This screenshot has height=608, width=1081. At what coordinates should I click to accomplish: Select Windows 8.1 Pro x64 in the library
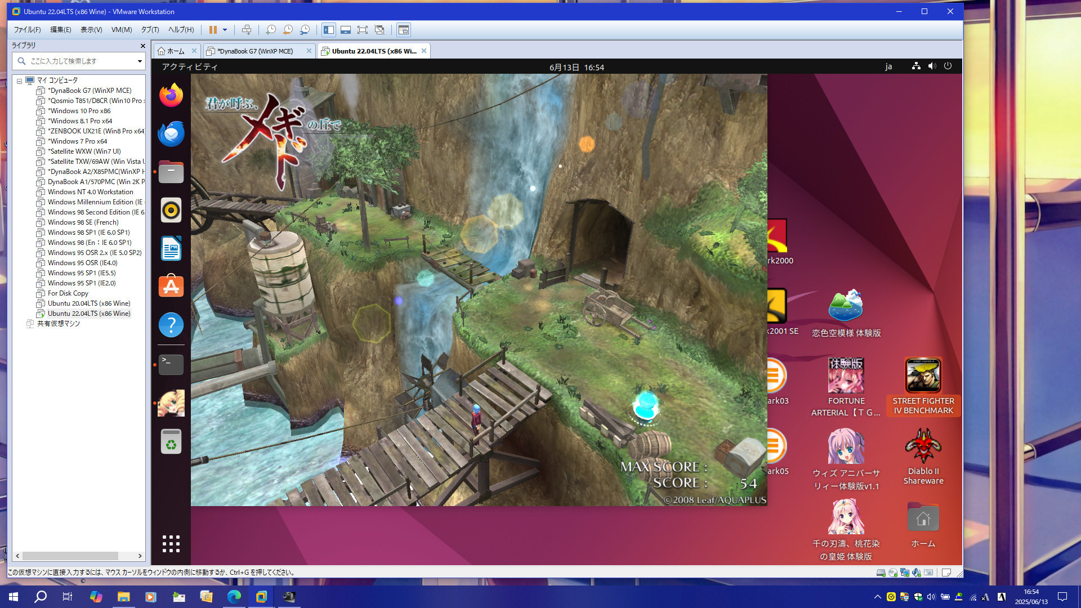(74, 121)
